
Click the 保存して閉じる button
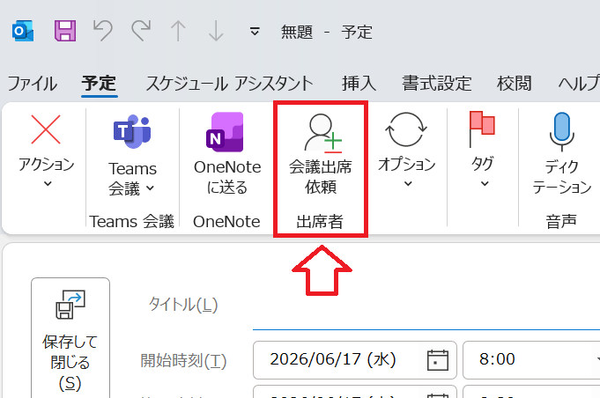[70, 338]
